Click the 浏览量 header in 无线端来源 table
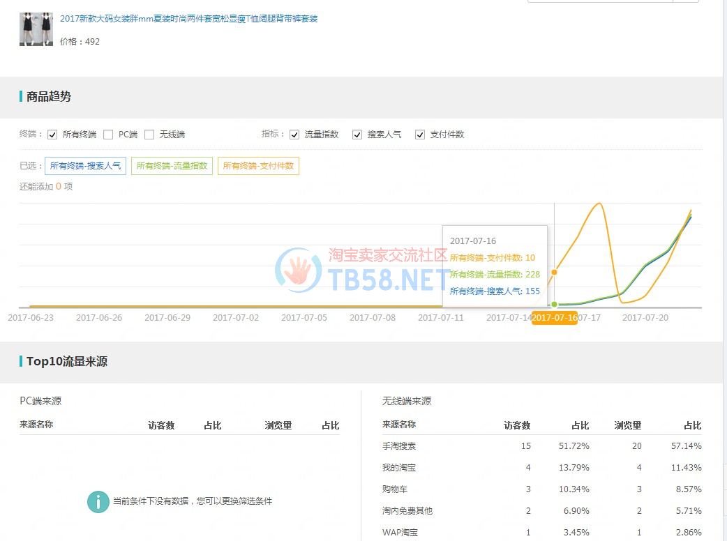727x541 pixels. click(x=627, y=425)
